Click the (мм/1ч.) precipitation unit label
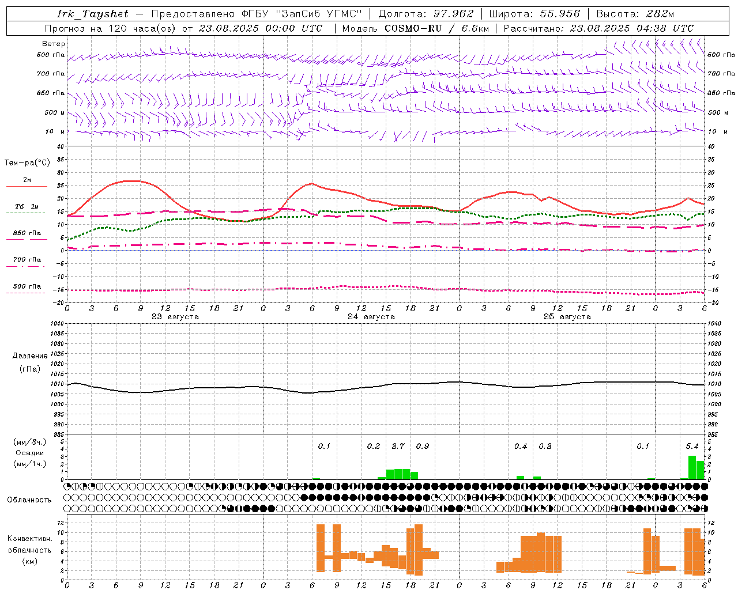The height and width of the screenshot is (590, 738). tap(30, 464)
